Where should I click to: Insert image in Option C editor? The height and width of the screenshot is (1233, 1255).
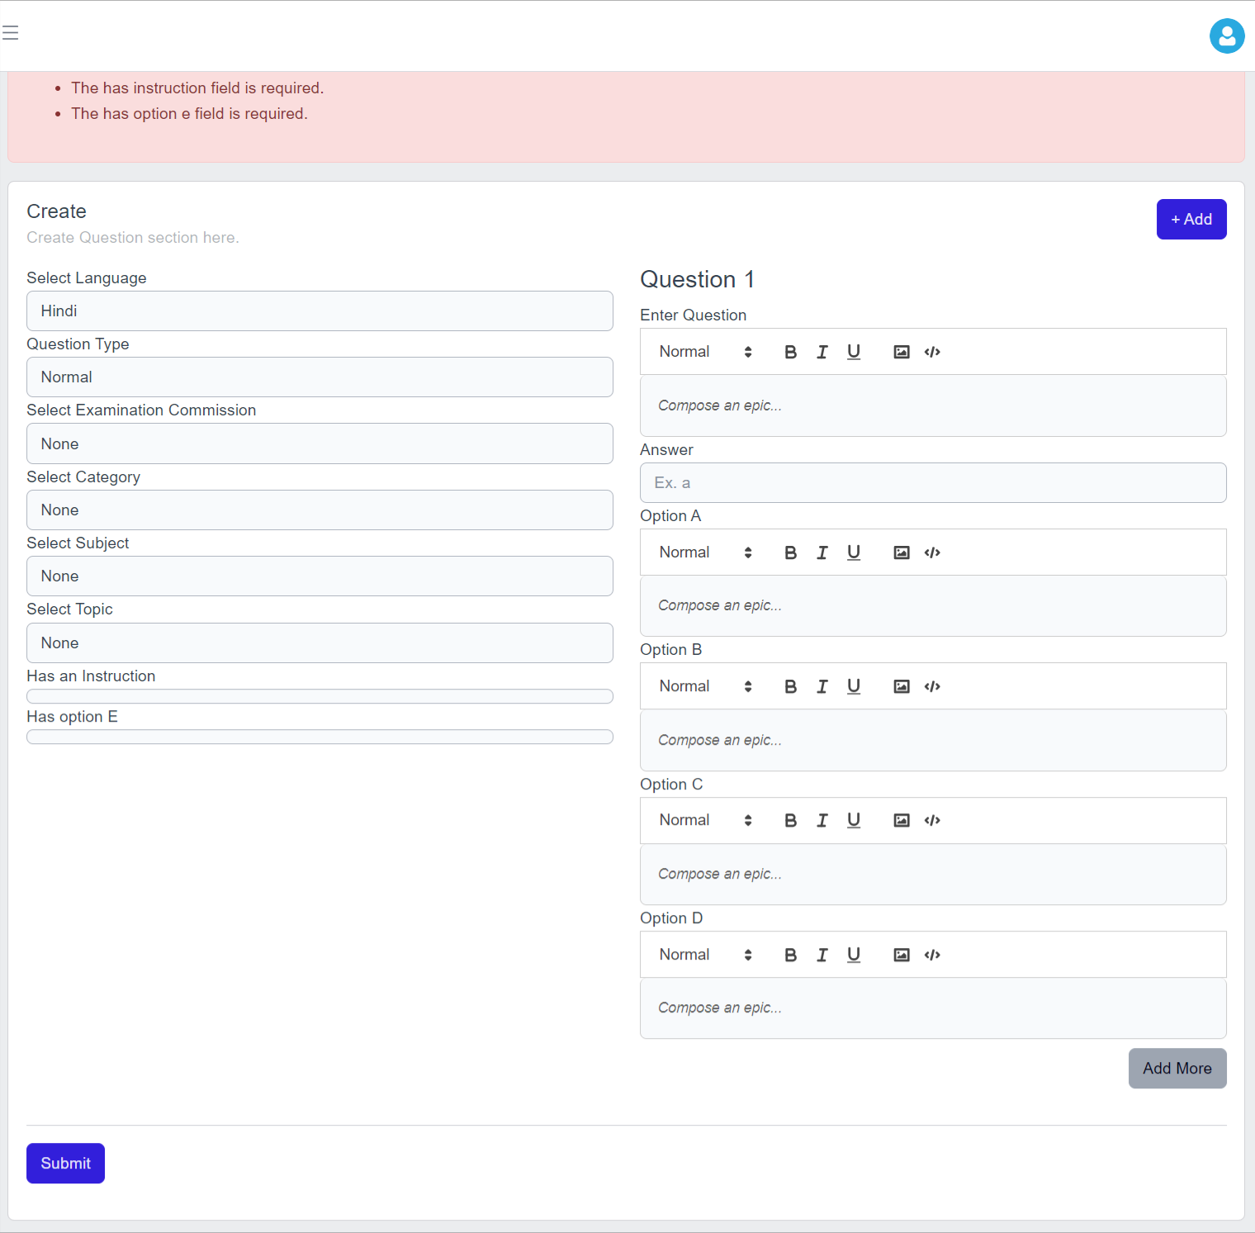[901, 821]
